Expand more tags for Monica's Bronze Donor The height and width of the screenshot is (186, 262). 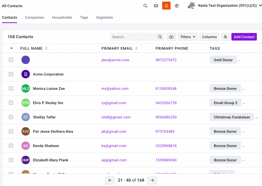(x=243, y=89)
